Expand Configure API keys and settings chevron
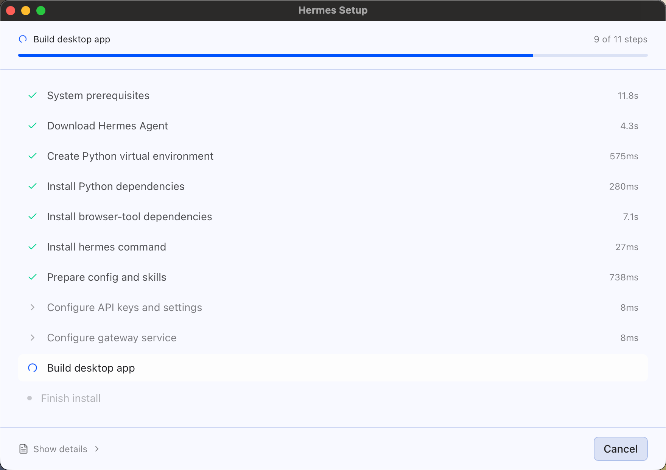The height and width of the screenshot is (470, 666). pos(33,307)
